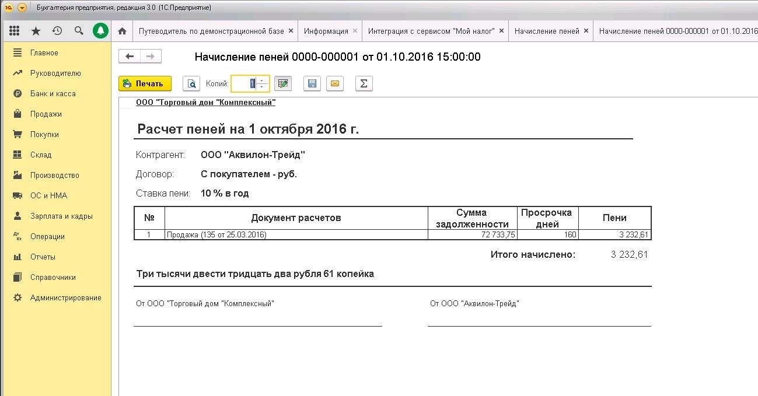
Task: Click the search magnifier icon
Action: point(79,31)
